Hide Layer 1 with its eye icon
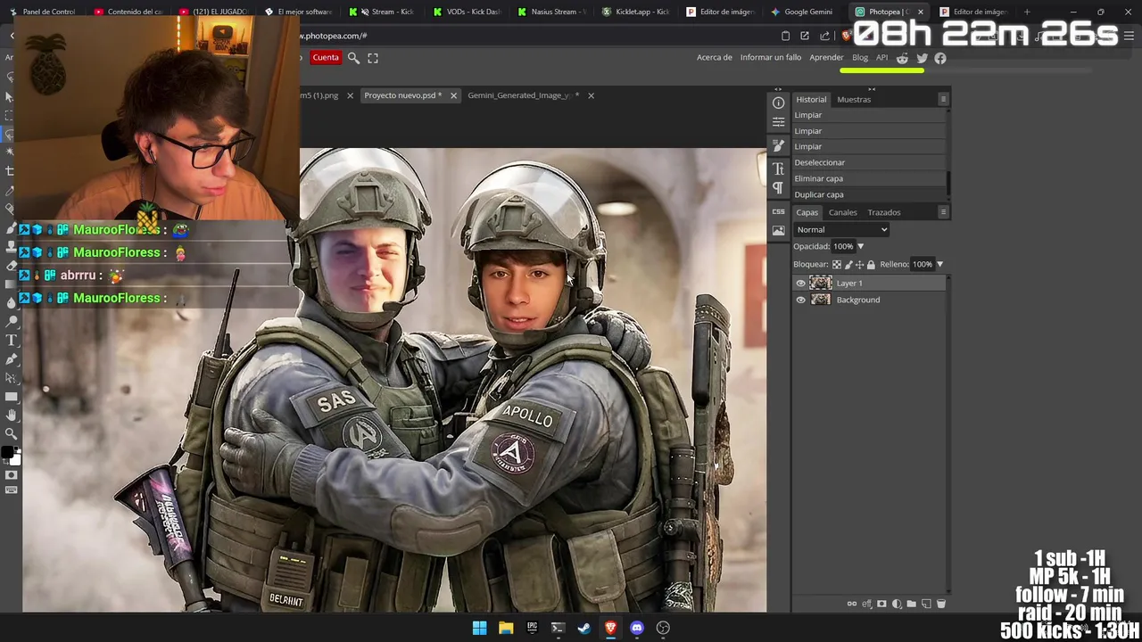1142x642 pixels. pyautogui.click(x=800, y=284)
